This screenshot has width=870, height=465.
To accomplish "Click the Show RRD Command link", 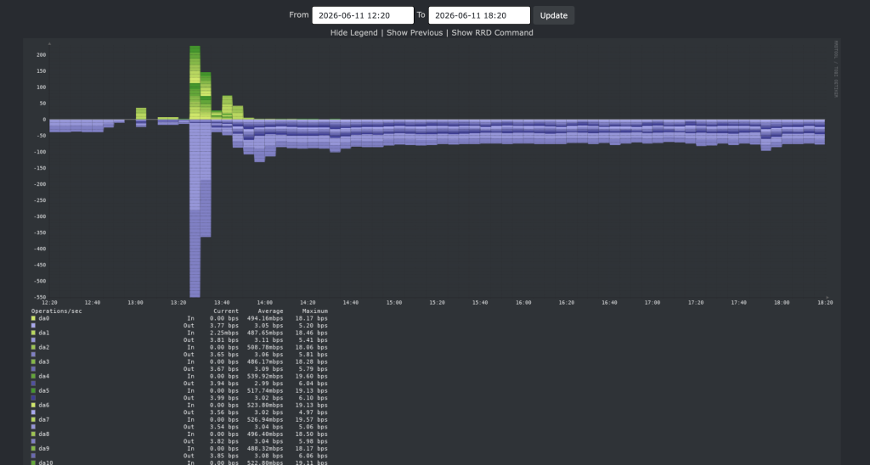I will tap(492, 33).
